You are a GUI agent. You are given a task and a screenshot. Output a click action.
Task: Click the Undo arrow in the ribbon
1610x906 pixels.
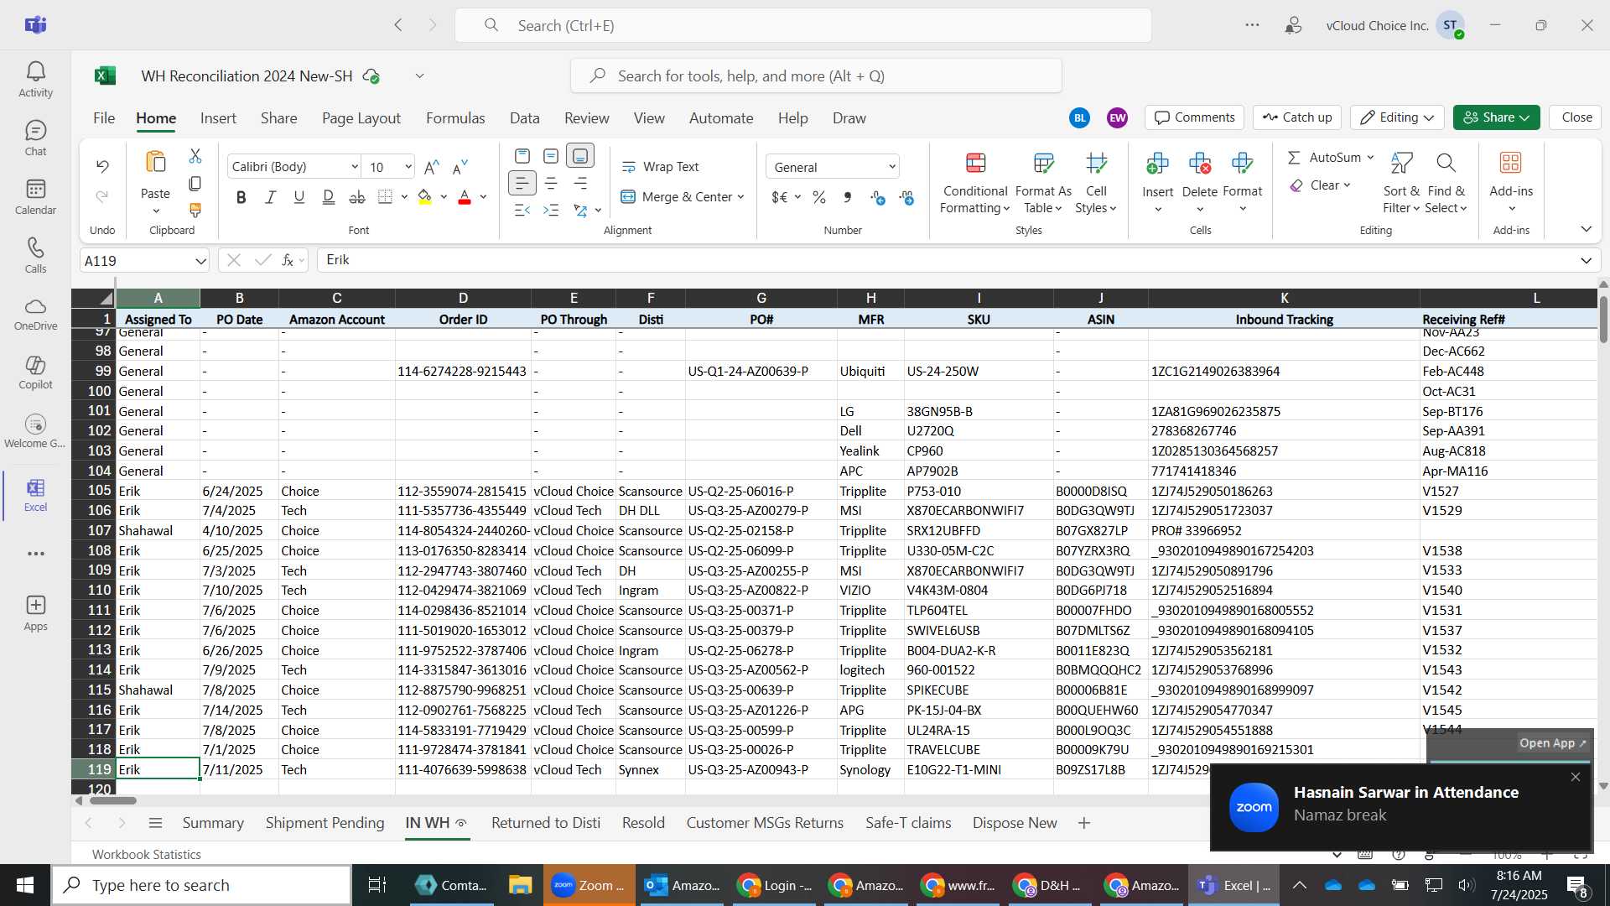102,166
